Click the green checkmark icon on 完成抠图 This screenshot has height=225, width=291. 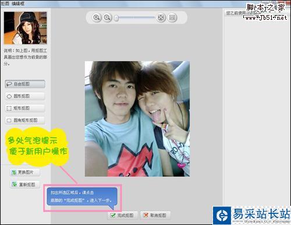click(x=113, y=215)
